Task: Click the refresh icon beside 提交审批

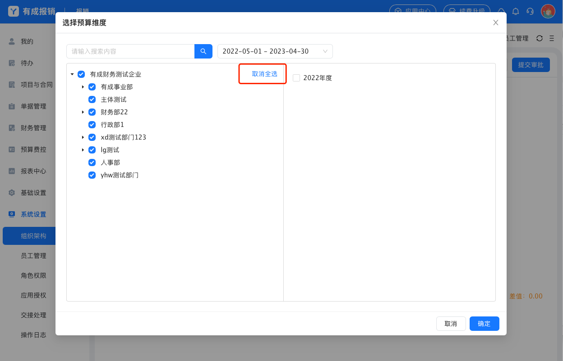Action: 539,39
